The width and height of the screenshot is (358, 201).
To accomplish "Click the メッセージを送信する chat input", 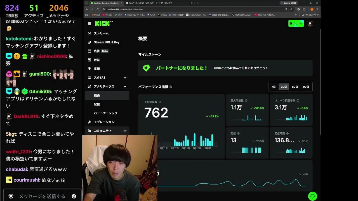I will (x=42, y=196).
